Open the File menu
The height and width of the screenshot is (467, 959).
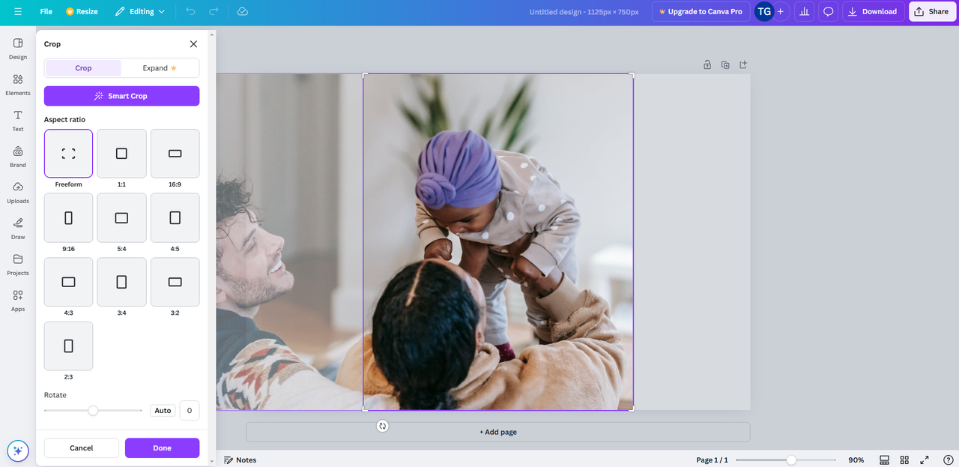pyautogui.click(x=46, y=11)
